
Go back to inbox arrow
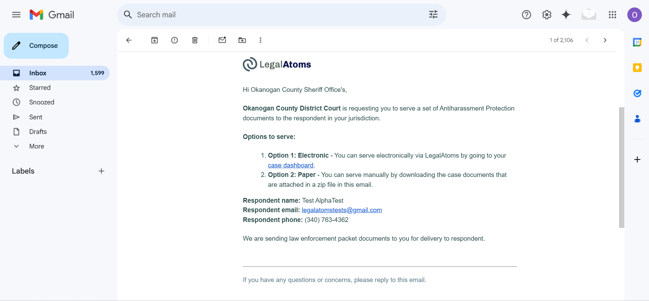click(x=129, y=40)
